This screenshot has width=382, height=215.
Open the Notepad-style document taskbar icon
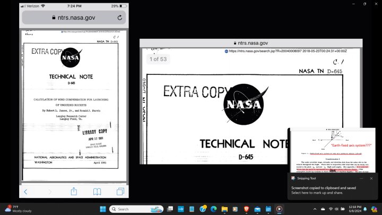pyautogui.click(x=192, y=209)
